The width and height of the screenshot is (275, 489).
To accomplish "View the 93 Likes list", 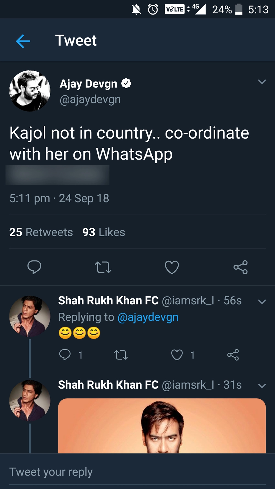I will [x=104, y=232].
